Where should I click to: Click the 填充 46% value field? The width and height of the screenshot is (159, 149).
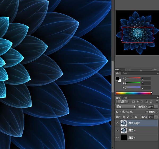[x=151, y=117]
